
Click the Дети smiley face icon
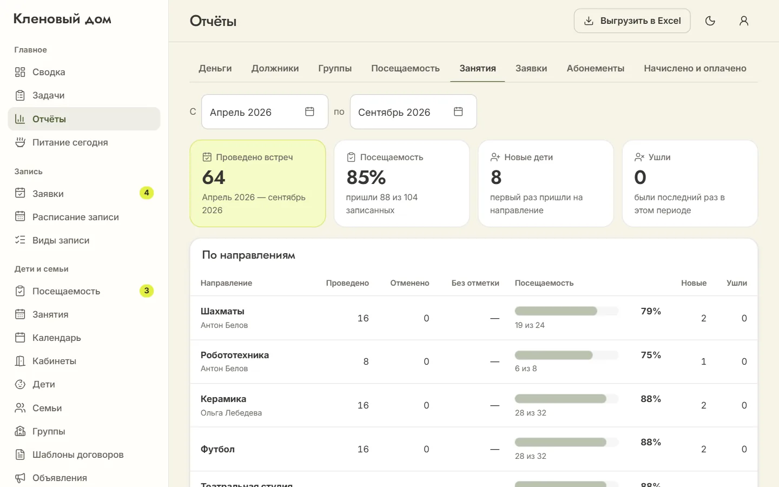click(x=20, y=384)
